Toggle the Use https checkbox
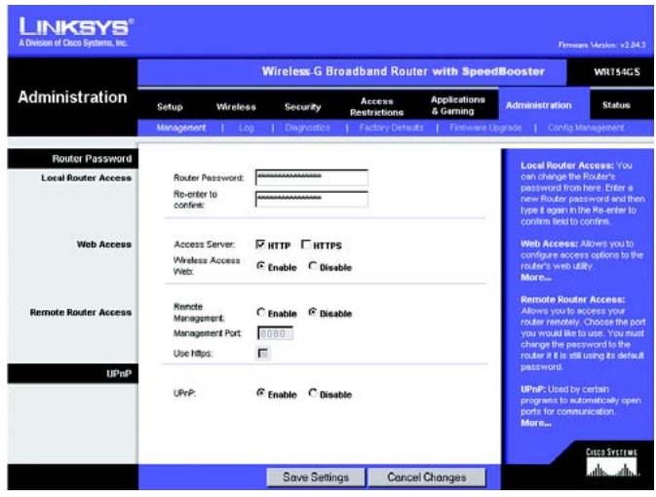The width and height of the screenshot is (656, 497). [262, 354]
